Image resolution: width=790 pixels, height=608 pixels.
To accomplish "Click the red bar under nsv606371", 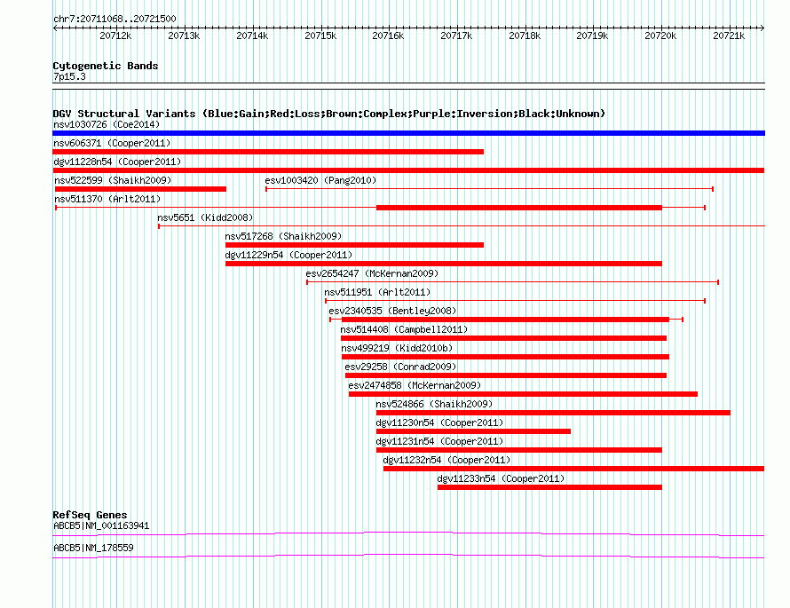I will [268, 152].
